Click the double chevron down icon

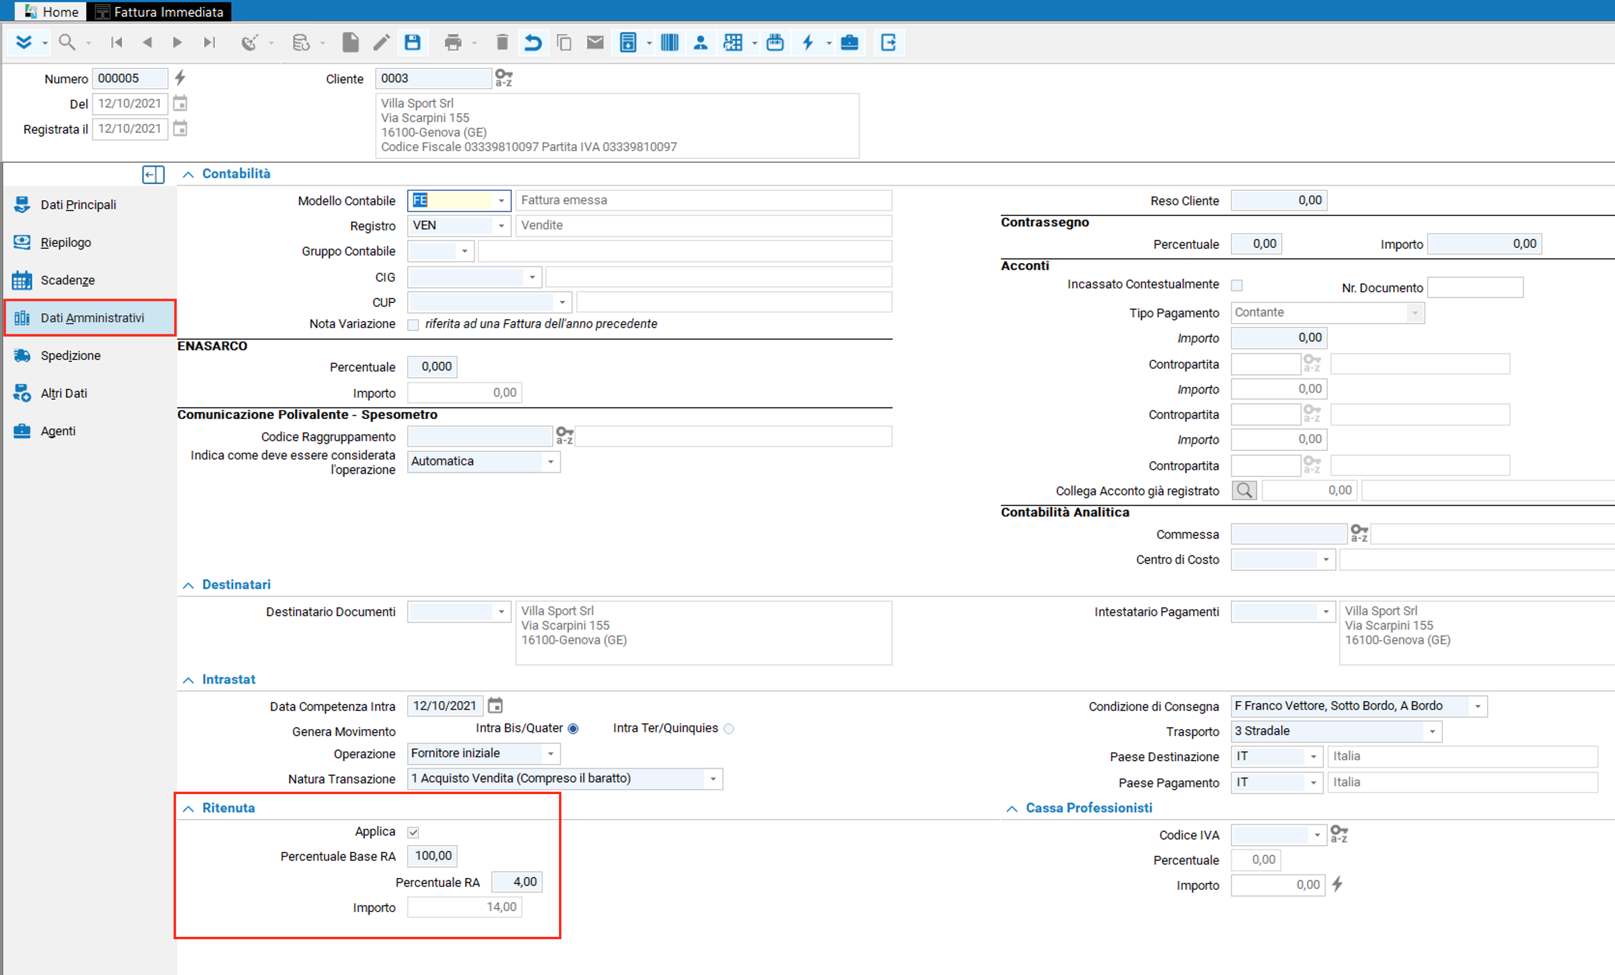(x=24, y=43)
